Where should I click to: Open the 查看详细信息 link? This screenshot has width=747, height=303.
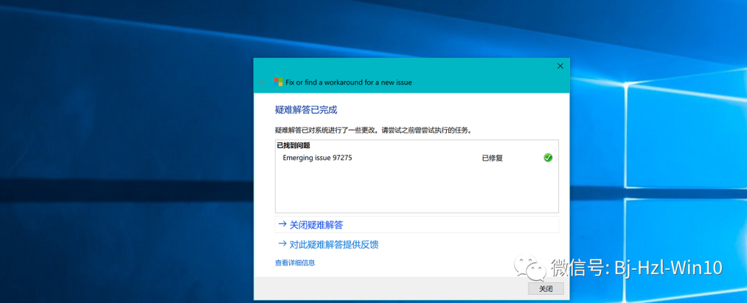295,263
